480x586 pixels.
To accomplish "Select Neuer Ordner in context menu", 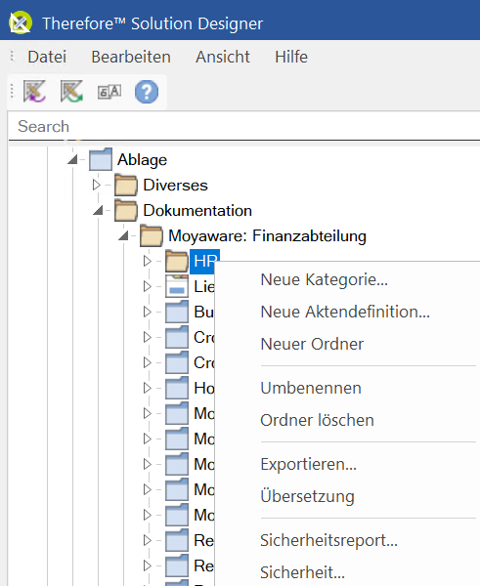I will coord(312,344).
